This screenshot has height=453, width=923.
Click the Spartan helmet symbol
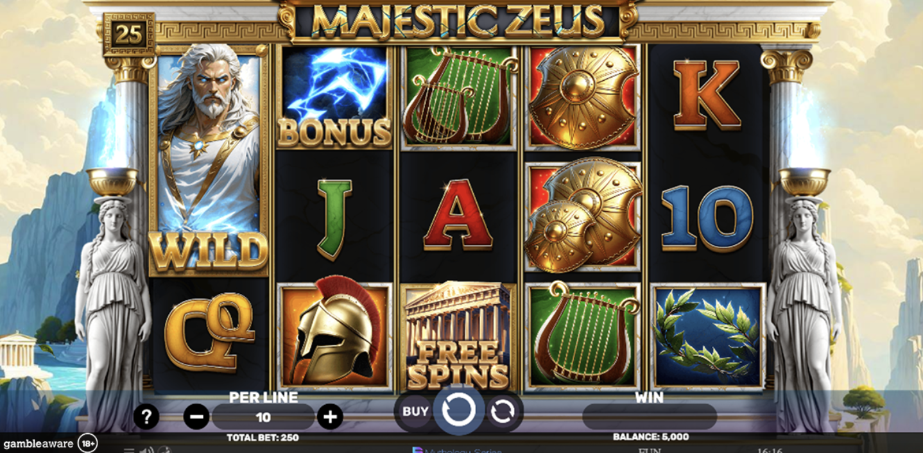[334, 336]
